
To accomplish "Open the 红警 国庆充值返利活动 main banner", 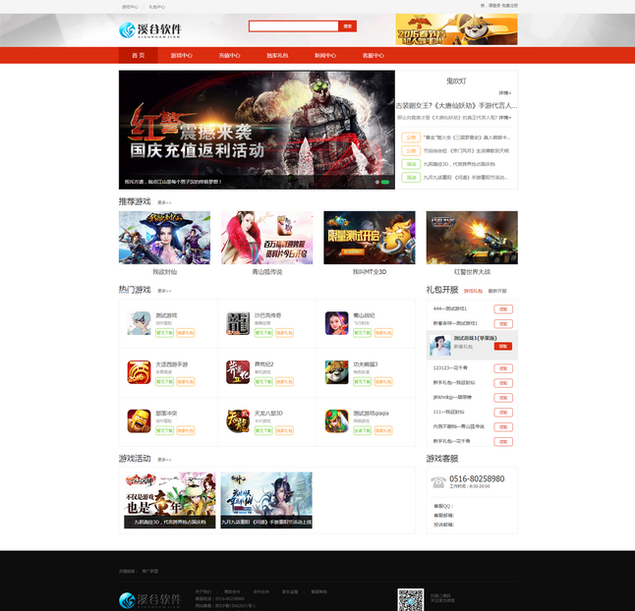I will click(257, 130).
